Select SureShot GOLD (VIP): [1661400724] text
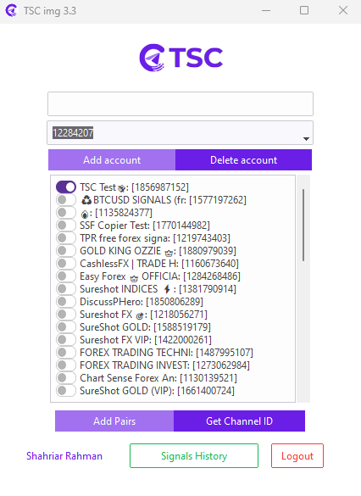Viewport: 361px width, 496px height. [157, 391]
